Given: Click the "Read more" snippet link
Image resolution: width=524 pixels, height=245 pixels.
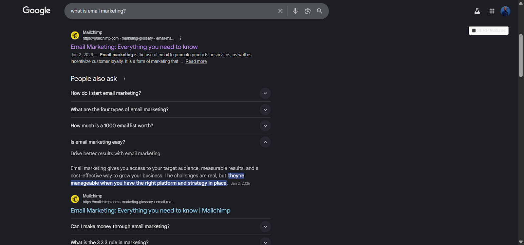Looking at the screenshot, I should [196, 61].
